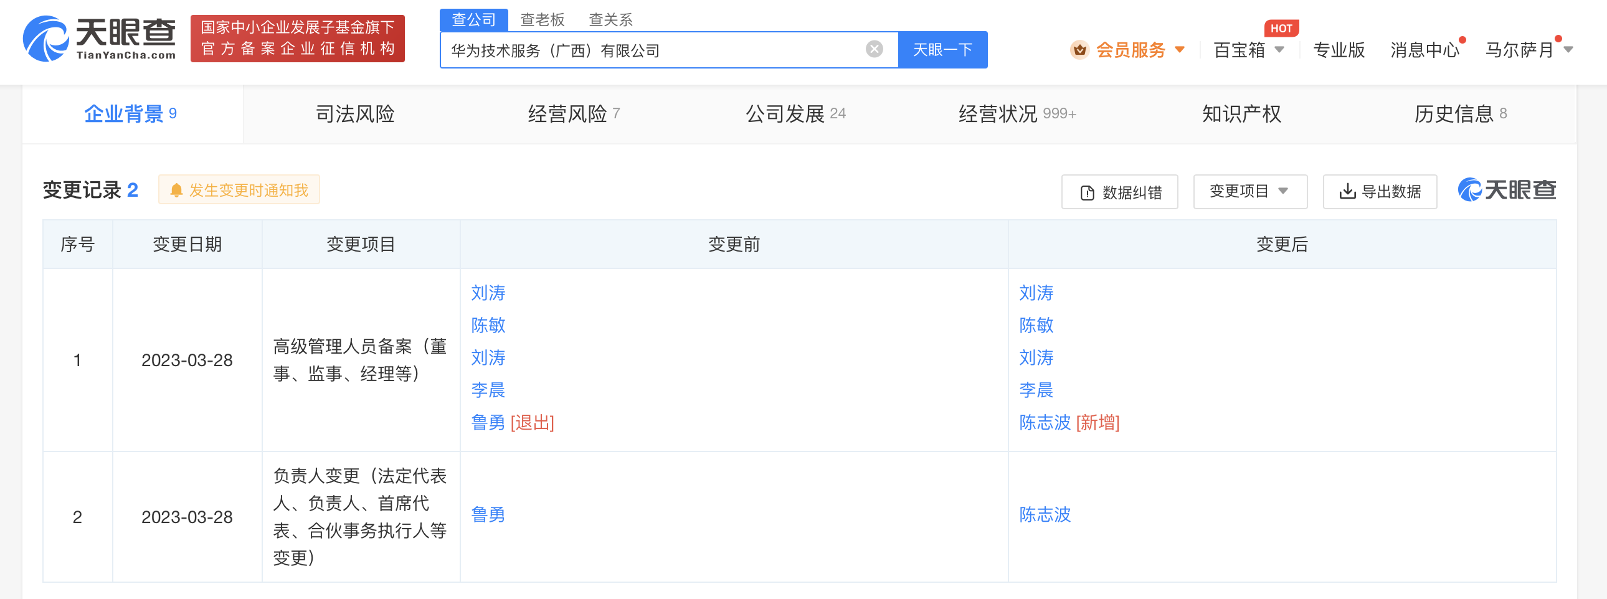The image size is (1607, 599).
Task: Click first 刘涛 link in 变更前 column
Action: (x=488, y=293)
